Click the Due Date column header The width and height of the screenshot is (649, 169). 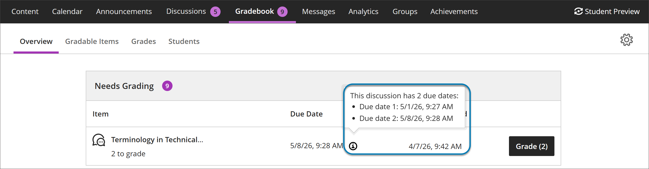pos(307,114)
